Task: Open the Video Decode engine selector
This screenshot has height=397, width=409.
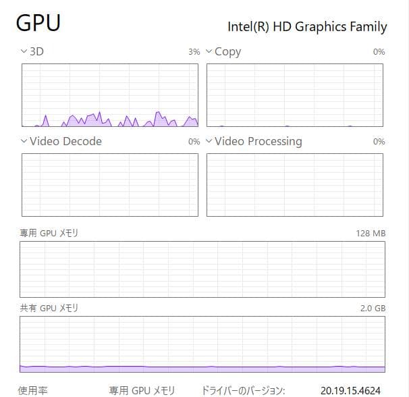Action: coord(24,141)
